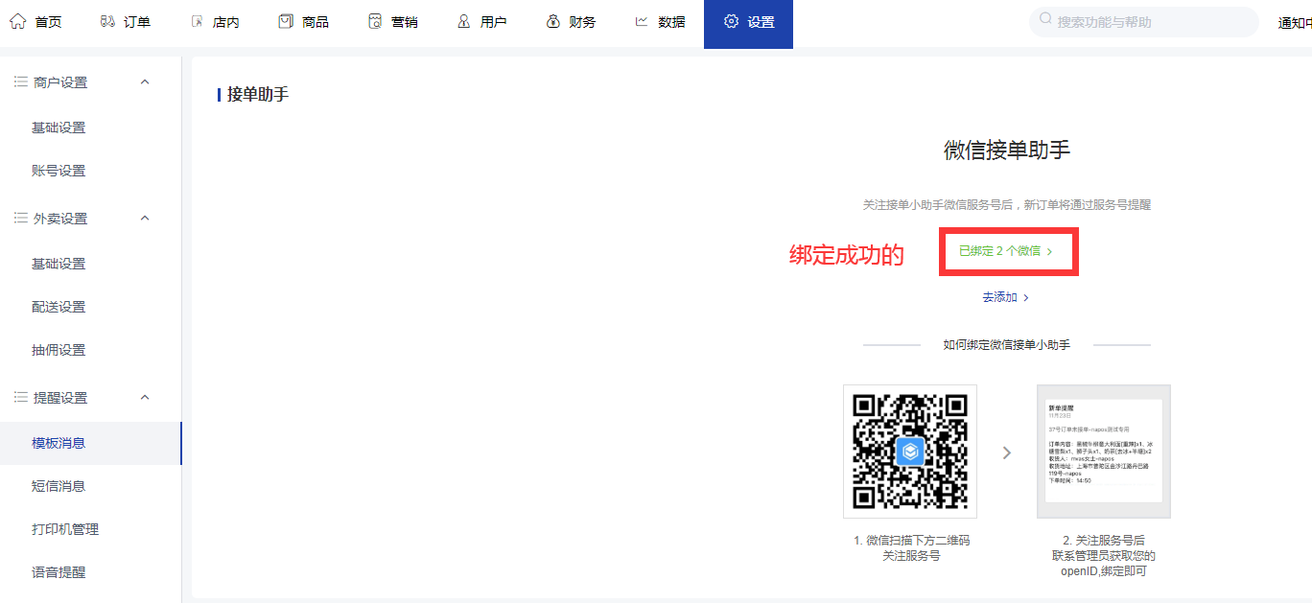The height and width of the screenshot is (603, 1312).
Task: Collapse the 商户设置 section chevron
Action: pyautogui.click(x=145, y=82)
